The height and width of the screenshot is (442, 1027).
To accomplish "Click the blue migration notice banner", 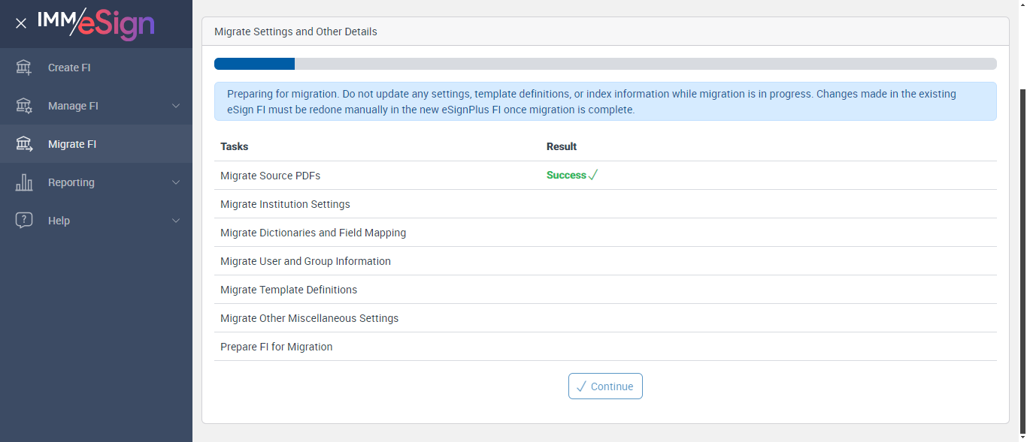I will point(605,101).
